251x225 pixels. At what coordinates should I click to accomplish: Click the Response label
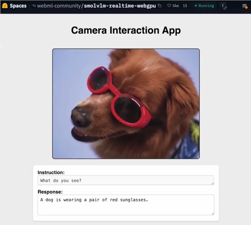50,192
